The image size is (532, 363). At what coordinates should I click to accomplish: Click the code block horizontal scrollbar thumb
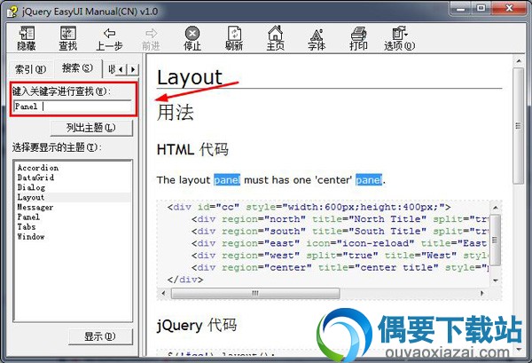[255, 293]
